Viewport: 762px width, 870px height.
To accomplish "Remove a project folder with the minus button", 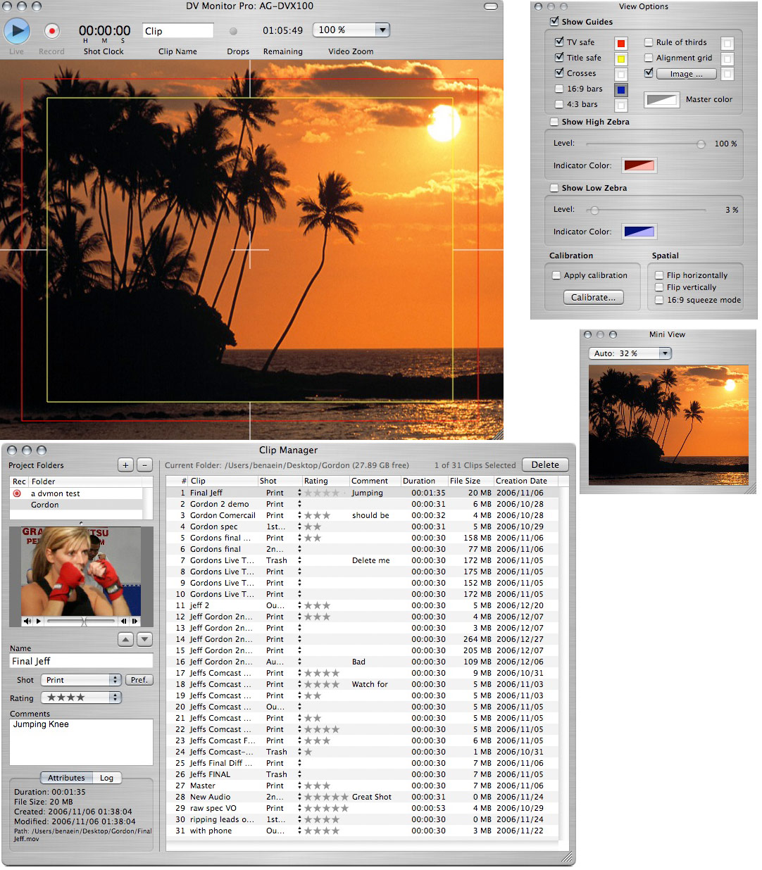I will coord(144,465).
